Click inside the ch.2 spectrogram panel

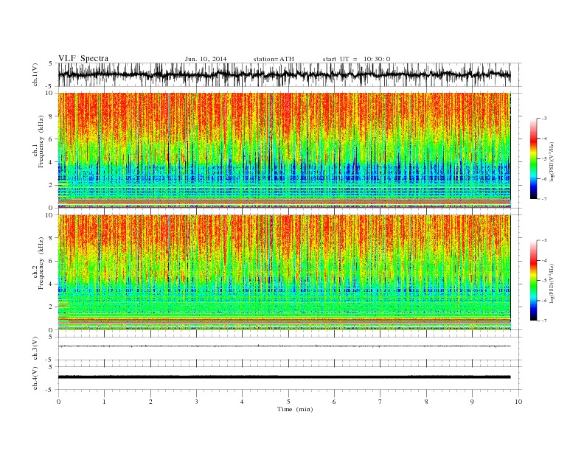click(x=284, y=272)
